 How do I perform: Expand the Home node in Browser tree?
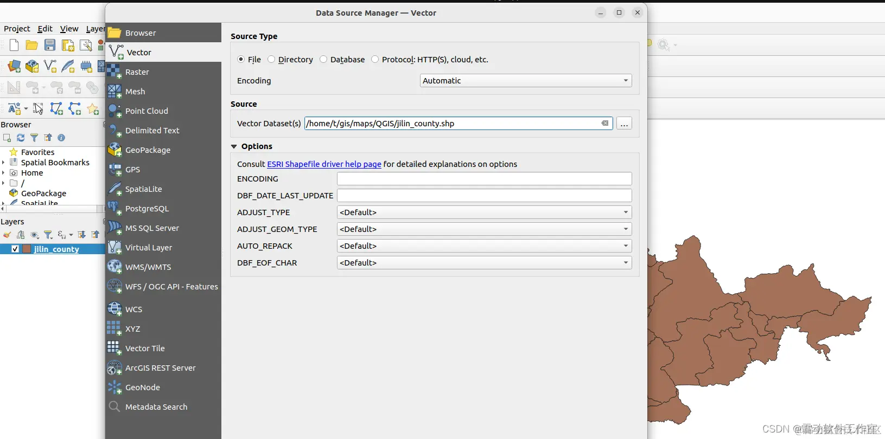click(x=3, y=173)
